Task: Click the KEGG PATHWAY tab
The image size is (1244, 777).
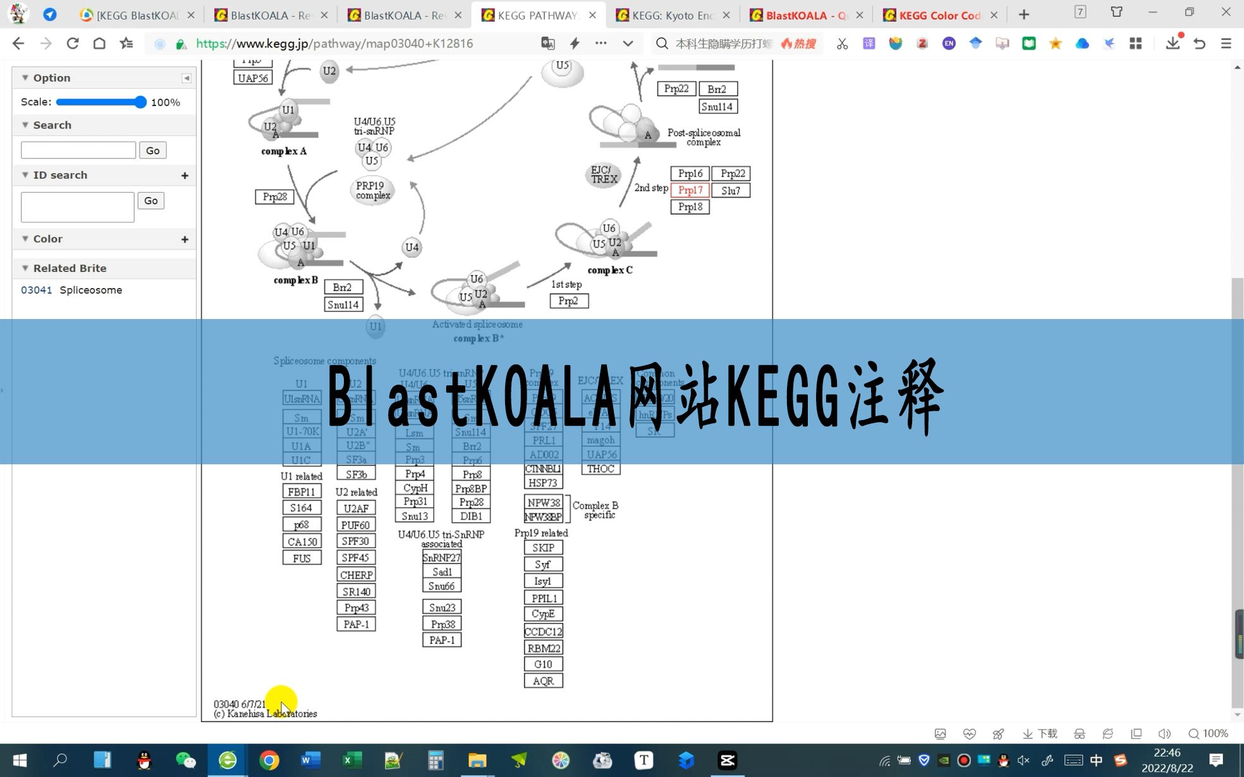Action: [535, 15]
